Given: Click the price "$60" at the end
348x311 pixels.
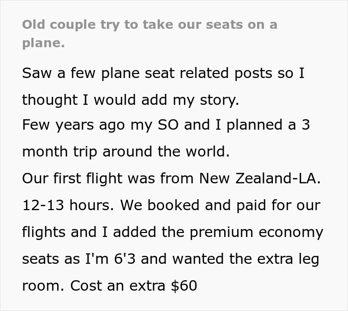Looking at the screenshot, I should pyautogui.click(x=183, y=286).
